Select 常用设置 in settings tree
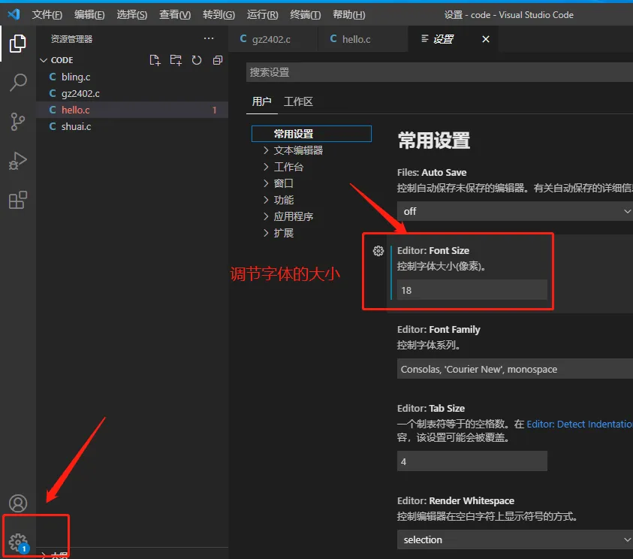The image size is (633, 559). click(x=312, y=134)
